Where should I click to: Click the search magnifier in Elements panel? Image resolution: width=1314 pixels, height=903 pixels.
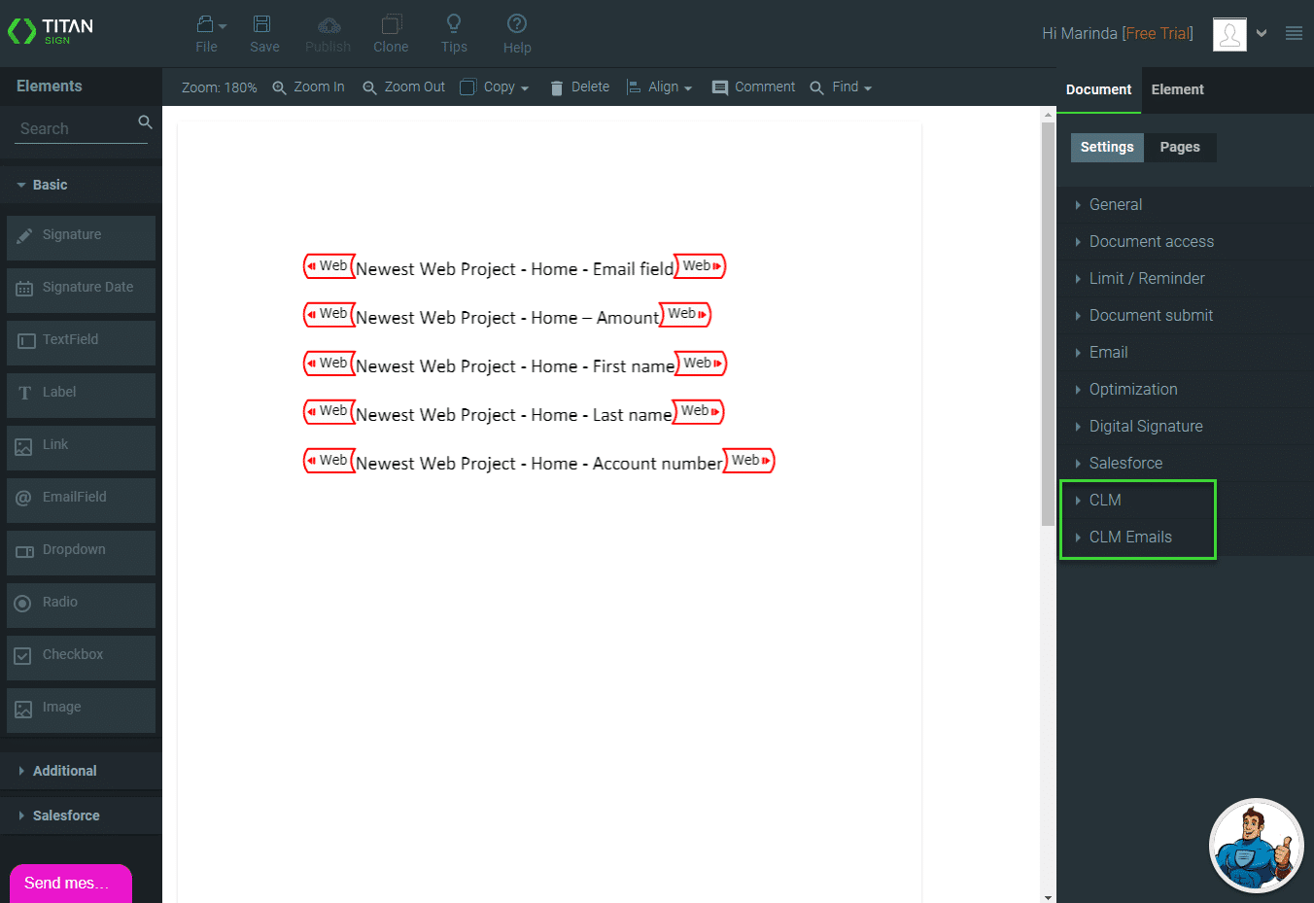click(x=145, y=122)
